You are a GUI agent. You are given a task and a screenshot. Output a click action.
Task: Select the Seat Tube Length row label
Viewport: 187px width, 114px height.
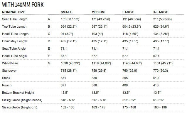click(x=15, y=19)
